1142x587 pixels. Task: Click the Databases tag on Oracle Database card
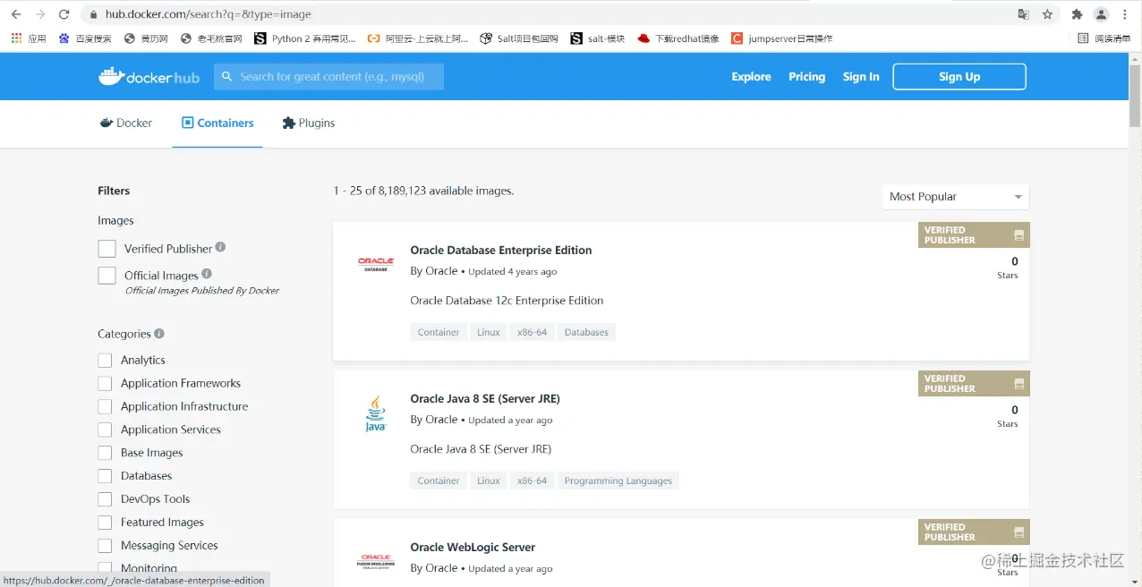[x=587, y=332]
